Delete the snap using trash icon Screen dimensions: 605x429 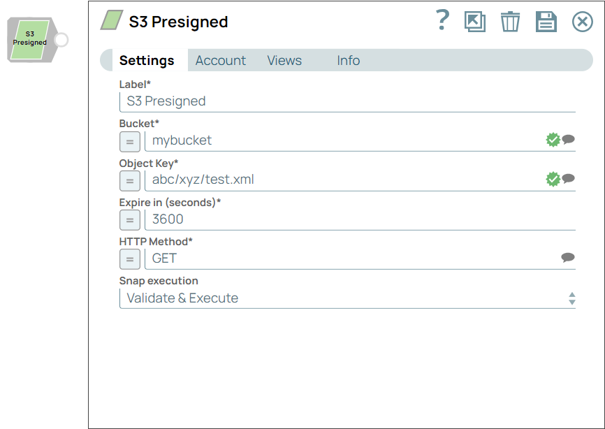(511, 22)
